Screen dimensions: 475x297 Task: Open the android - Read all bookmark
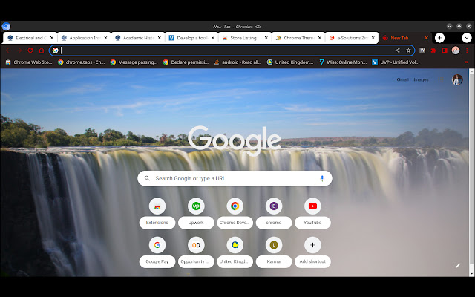tap(237, 62)
